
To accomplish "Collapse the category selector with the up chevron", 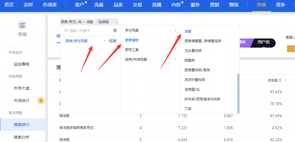I will tap(116, 22).
